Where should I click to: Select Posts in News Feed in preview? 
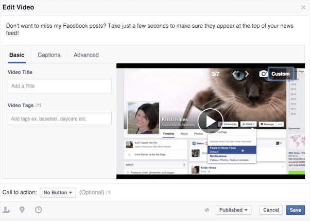click(x=232, y=150)
